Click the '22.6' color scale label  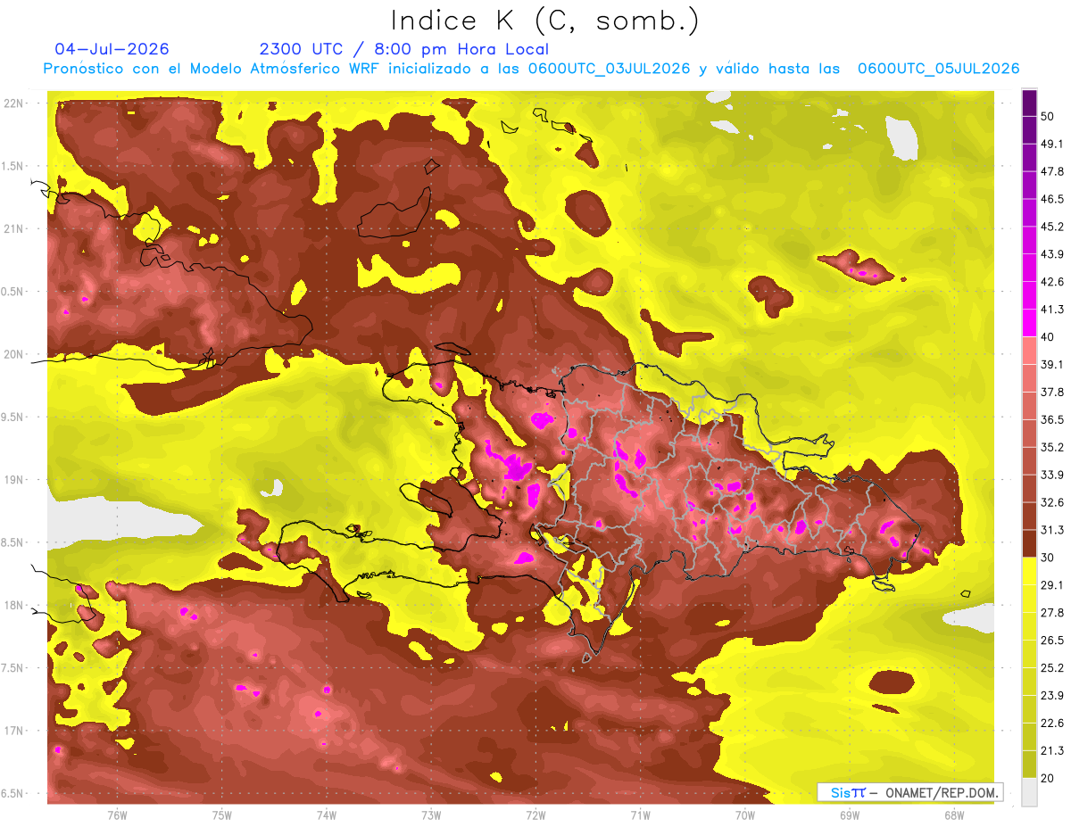click(1052, 724)
